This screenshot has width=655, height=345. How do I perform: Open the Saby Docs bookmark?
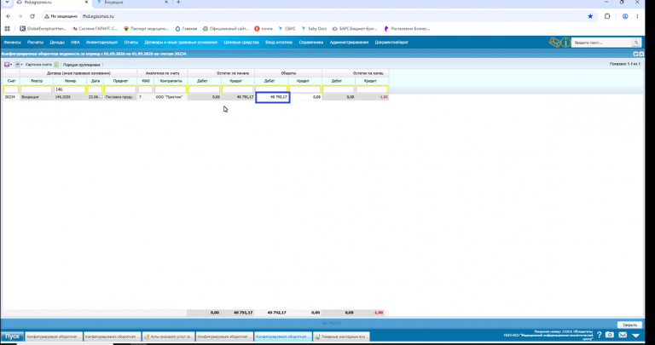pyautogui.click(x=314, y=29)
